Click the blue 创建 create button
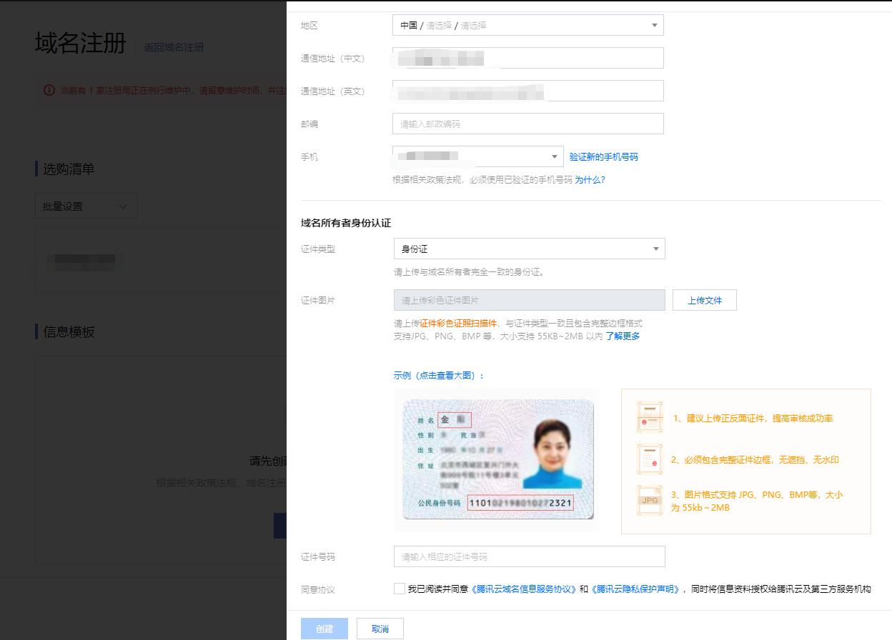892x640 pixels. pos(324,629)
